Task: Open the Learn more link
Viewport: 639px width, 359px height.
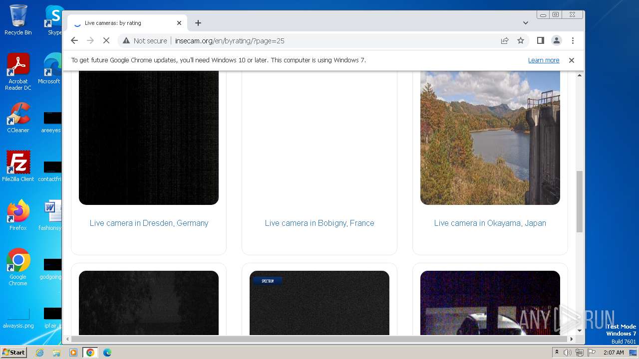Action: (x=544, y=60)
